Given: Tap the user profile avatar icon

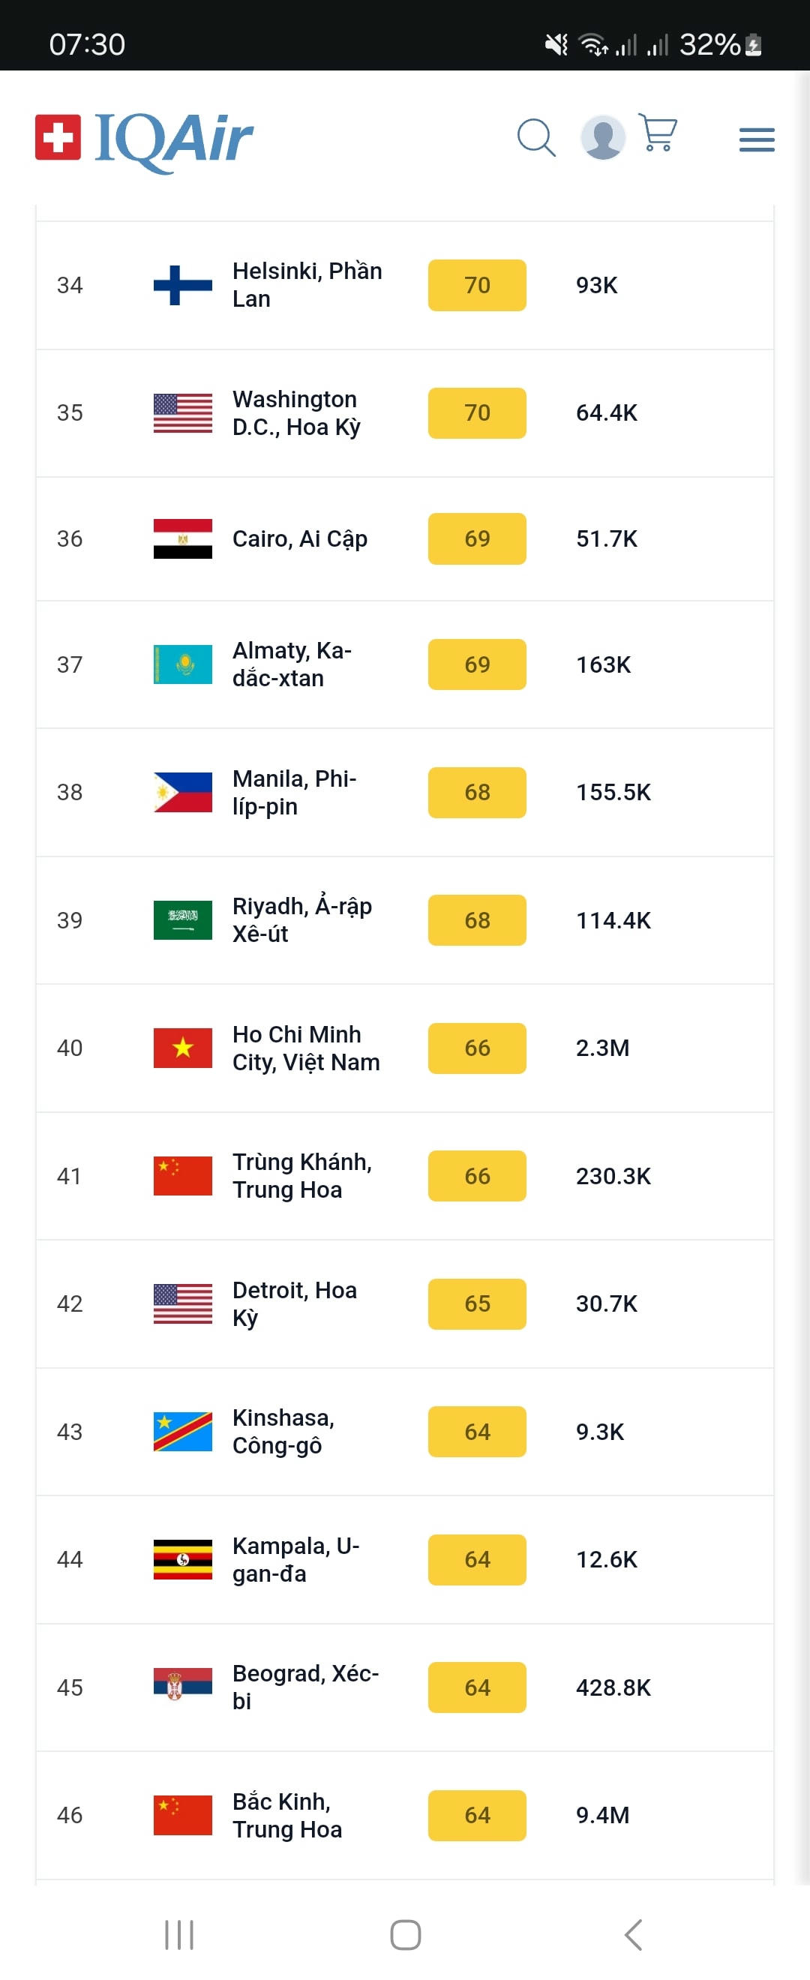Looking at the screenshot, I should click(602, 138).
